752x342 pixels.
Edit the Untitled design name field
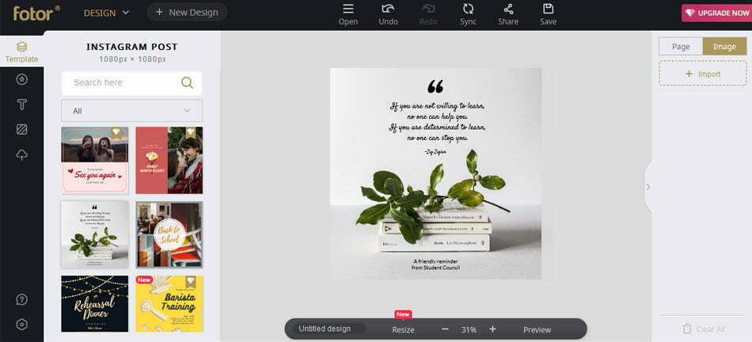328,329
